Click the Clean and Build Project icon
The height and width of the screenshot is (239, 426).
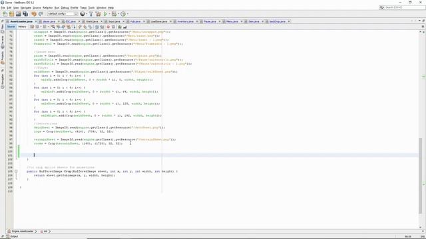pos(98,14)
